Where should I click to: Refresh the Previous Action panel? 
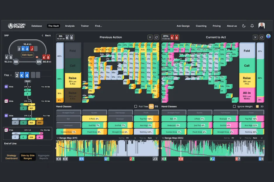tap(156, 37)
